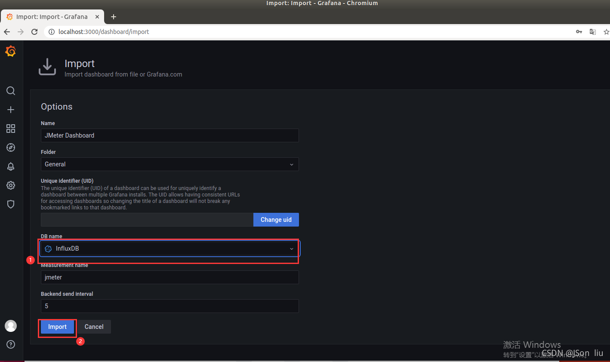The width and height of the screenshot is (610, 362).
Task: Click the Cancel button
Action: coord(94,327)
